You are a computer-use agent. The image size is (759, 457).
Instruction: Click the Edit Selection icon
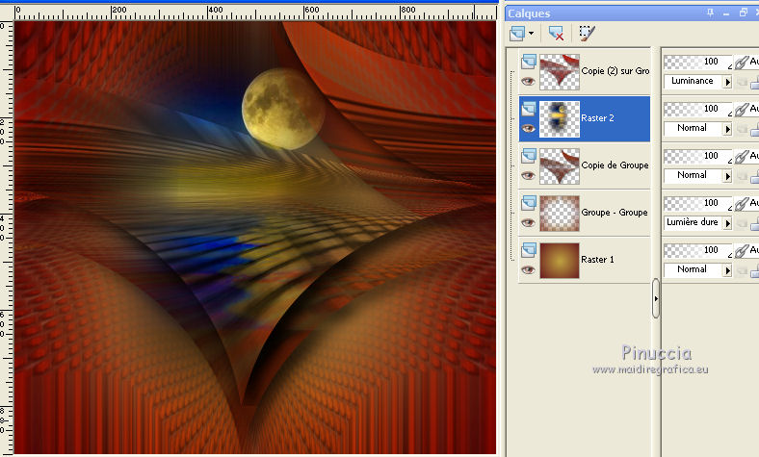coord(587,34)
